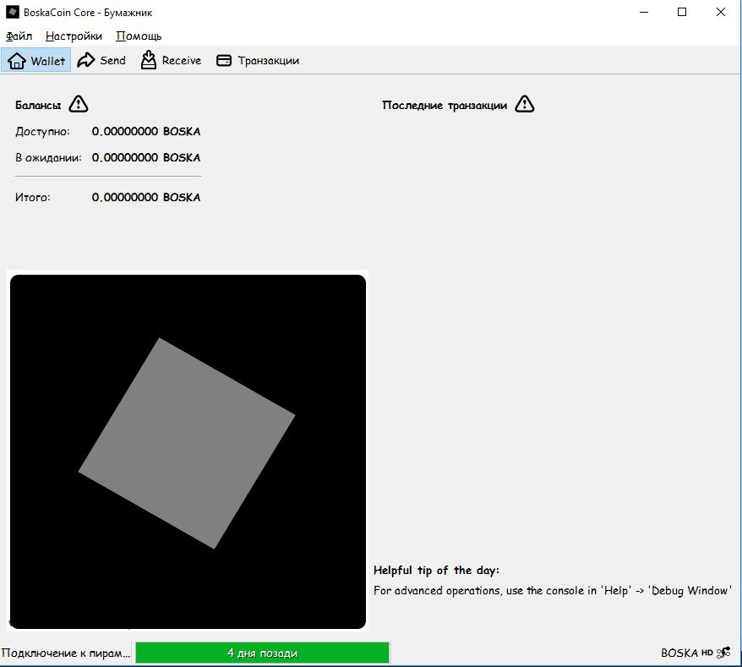The image size is (742, 667).
Task: Click the Итого total balance value
Action: pos(145,198)
